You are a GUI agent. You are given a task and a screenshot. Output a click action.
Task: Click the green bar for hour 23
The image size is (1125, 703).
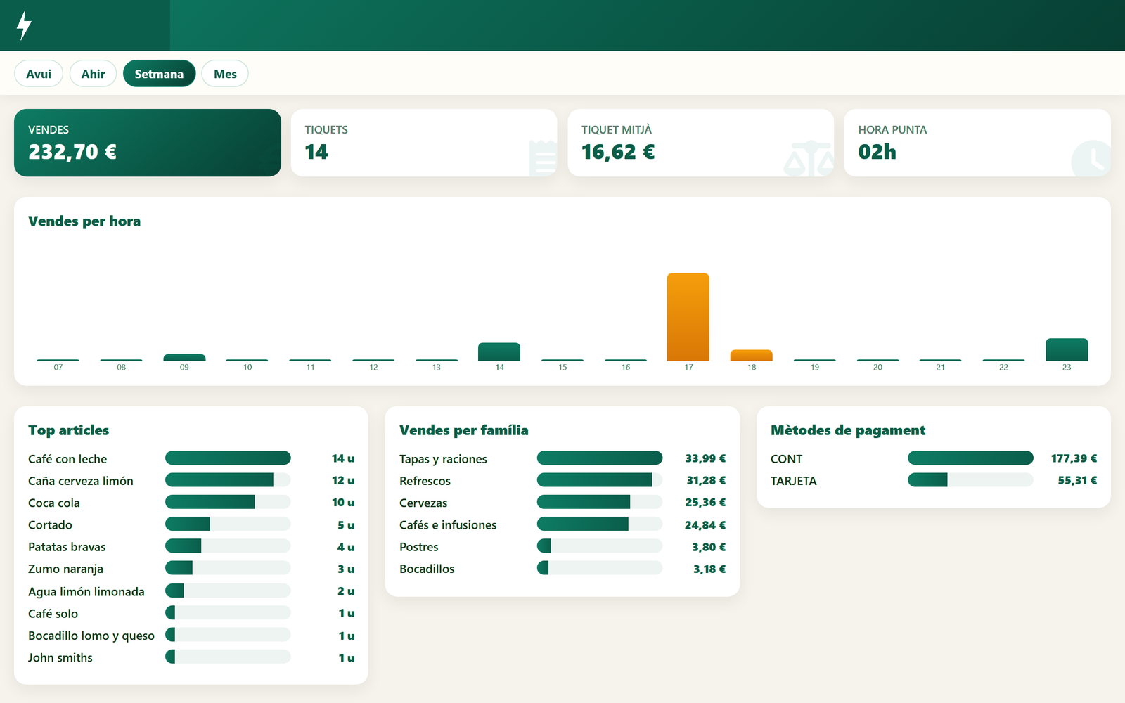pos(1067,350)
